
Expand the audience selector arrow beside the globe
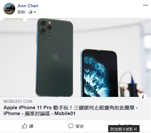pyautogui.click(x=35, y=12)
